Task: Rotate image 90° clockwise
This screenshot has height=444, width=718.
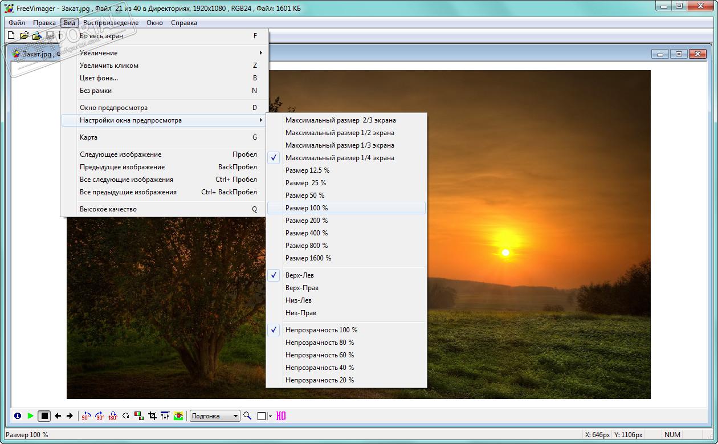Action: pyautogui.click(x=100, y=416)
